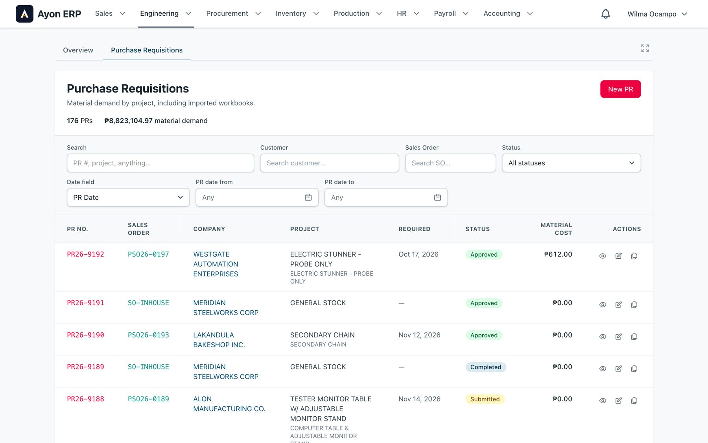
Task: Focus the Search customer field
Action: (330, 163)
